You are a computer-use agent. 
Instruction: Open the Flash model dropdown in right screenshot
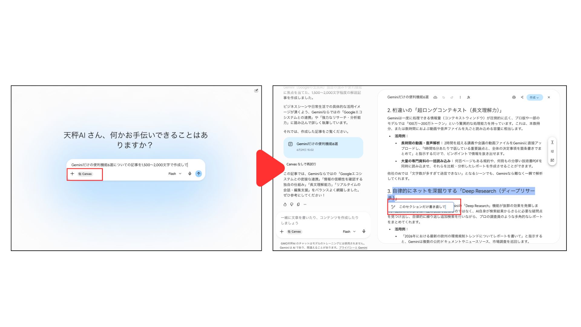[x=349, y=232]
